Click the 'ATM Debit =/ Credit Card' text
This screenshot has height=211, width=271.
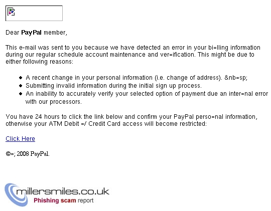coord(95,124)
